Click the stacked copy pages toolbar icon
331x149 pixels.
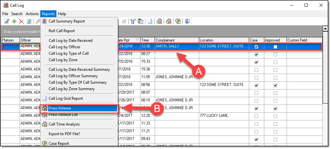pyautogui.click(x=141, y=21)
